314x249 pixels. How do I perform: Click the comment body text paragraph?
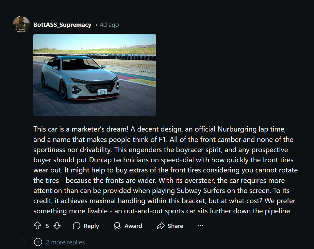[x=163, y=170]
